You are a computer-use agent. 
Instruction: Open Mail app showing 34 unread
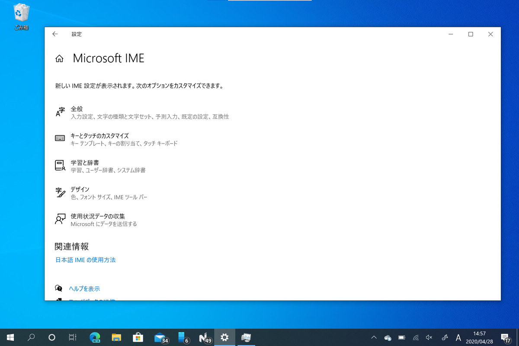[160, 337]
